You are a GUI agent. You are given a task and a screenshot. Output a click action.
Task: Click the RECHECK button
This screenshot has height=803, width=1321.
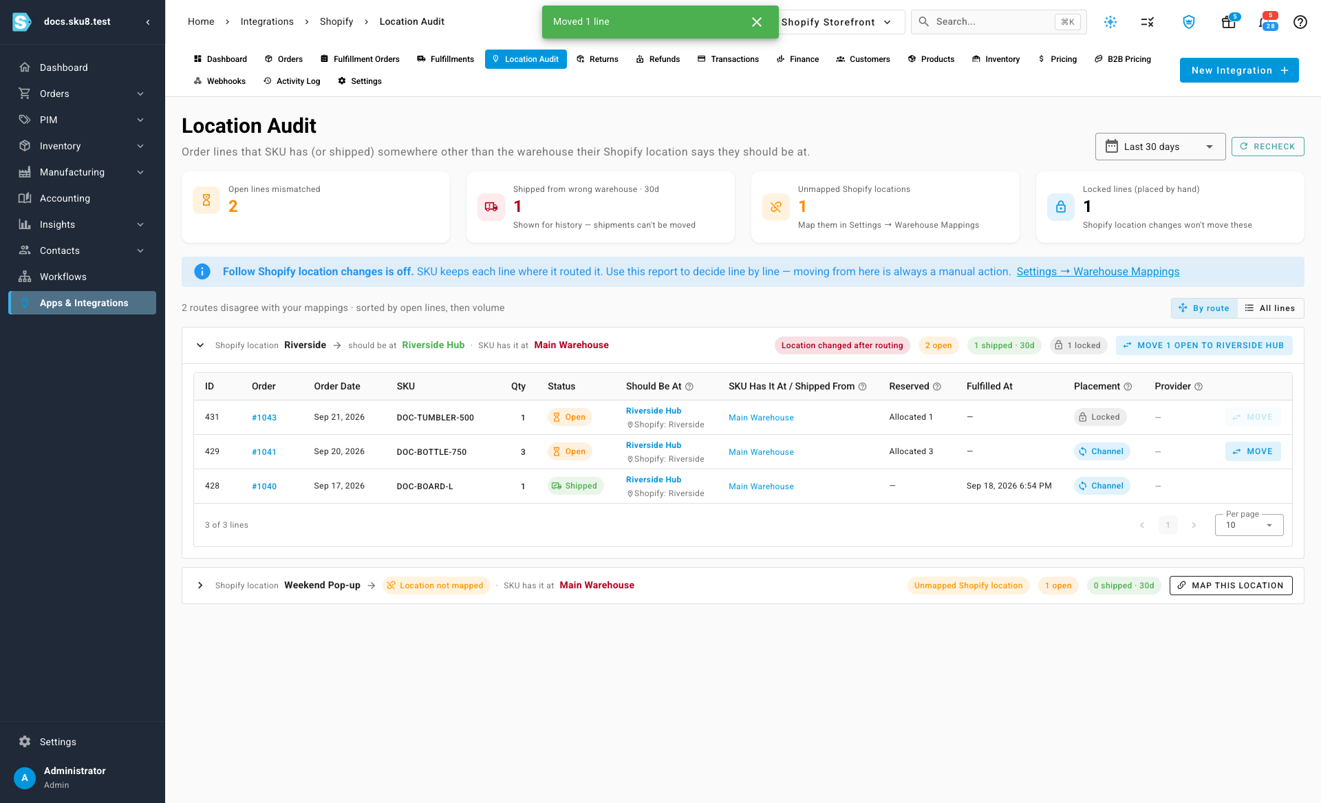point(1267,147)
